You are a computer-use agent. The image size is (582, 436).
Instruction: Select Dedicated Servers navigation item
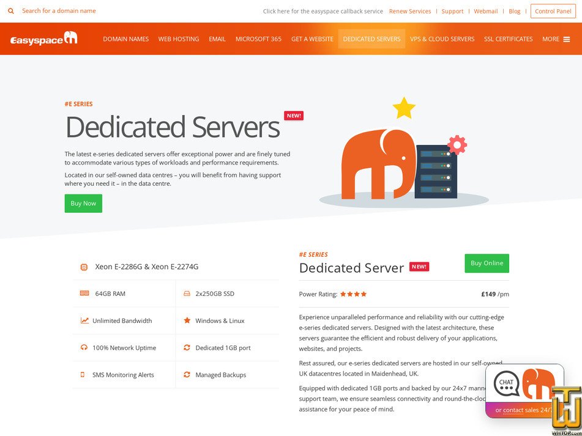pyautogui.click(x=371, y=39)
